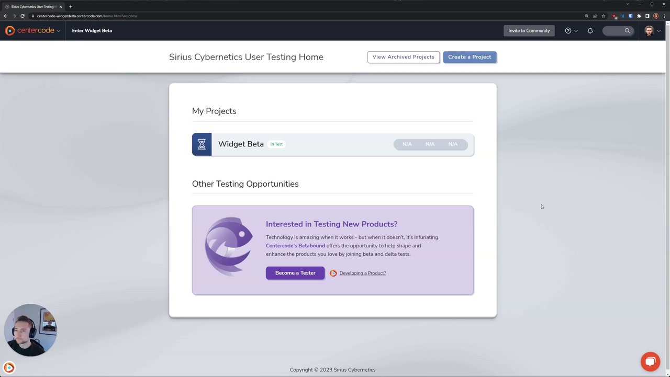Screen dimensions: 670x377
Task: Click the webcam video overlay thumbnail
Action: point(30,330)
